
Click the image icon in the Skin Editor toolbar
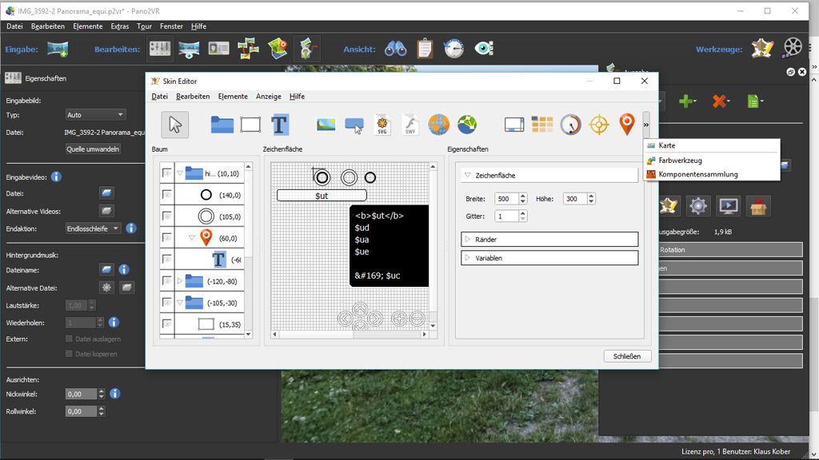click(x=326, y=125)
